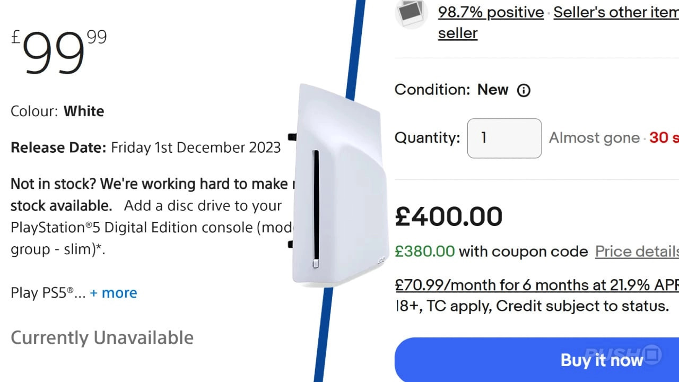Click the underlined seller link
Image resolution: width=679 pixels, height=382 pixels.
(457, 33)
